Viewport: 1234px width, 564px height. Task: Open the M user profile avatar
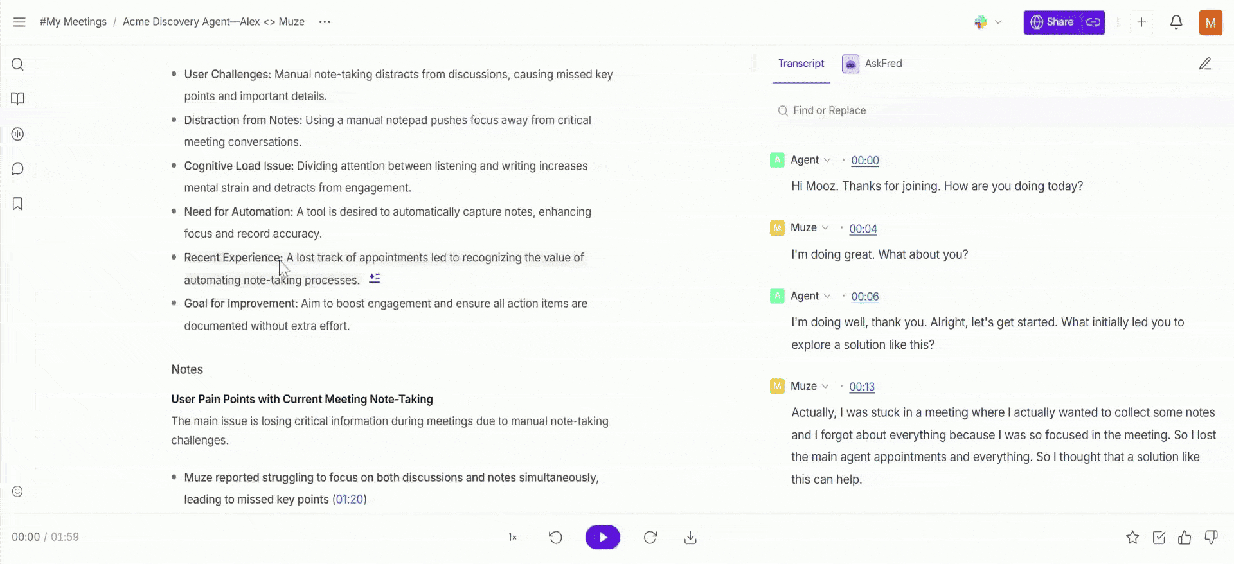pos(1211,22)
